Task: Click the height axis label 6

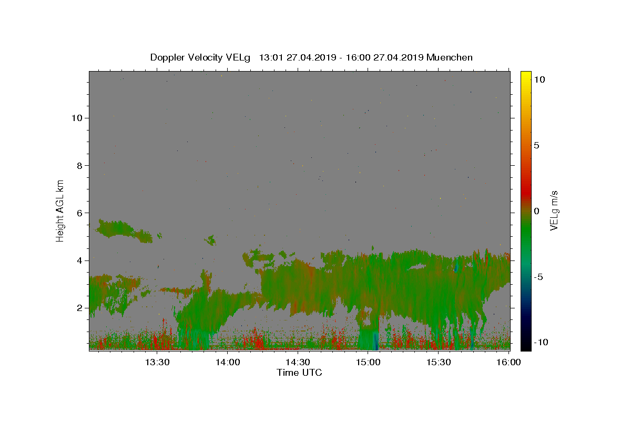Action: [x=79, y=213]
